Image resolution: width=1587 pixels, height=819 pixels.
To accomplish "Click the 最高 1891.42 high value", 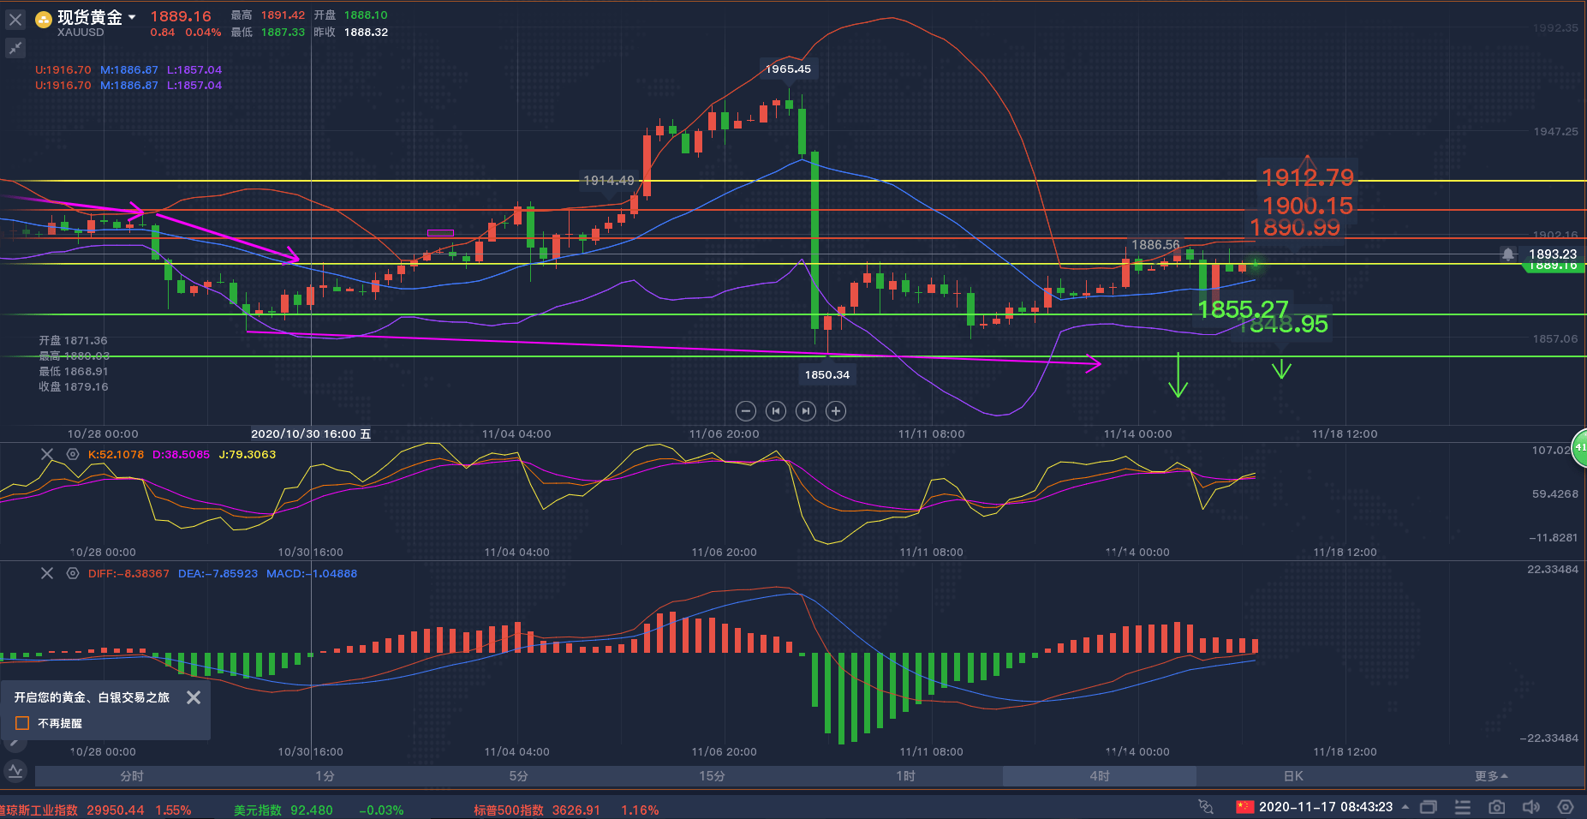I will (267, 15).
